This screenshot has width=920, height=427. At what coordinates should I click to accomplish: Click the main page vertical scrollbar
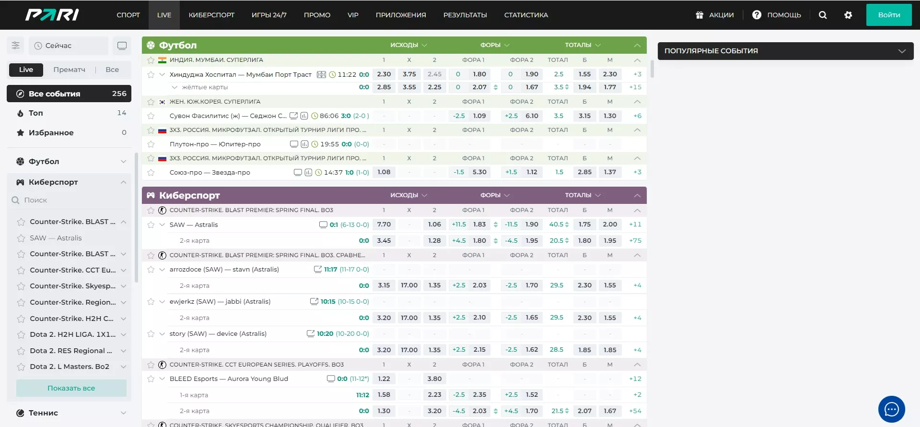coord(652,70)
